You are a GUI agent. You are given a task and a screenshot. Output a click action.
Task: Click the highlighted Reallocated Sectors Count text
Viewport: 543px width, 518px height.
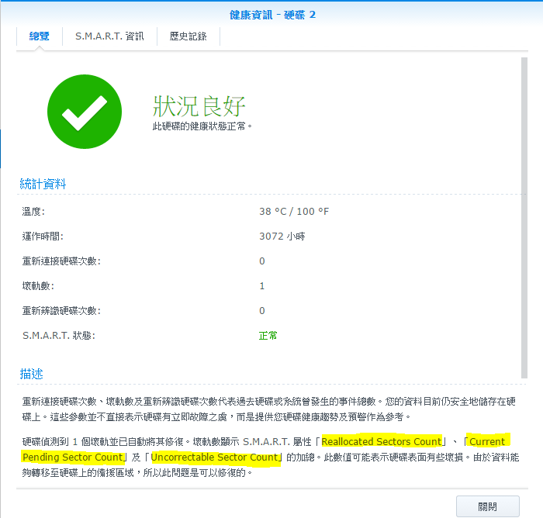click(382, 442)
